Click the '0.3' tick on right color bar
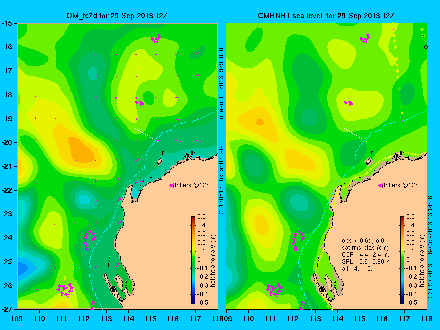 [x=411, y=234]
